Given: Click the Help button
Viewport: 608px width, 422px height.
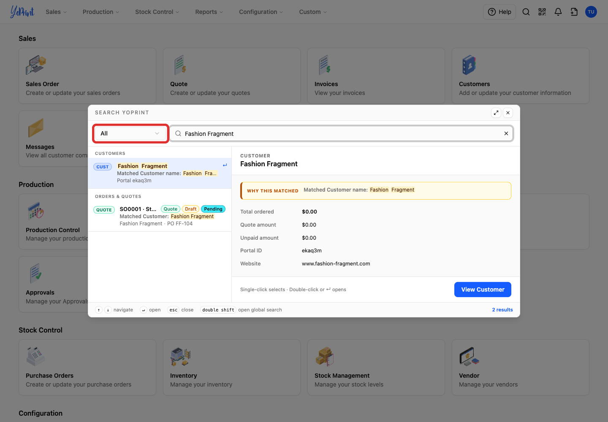Looking at the screenshot, I should click(x=499, y=12).
